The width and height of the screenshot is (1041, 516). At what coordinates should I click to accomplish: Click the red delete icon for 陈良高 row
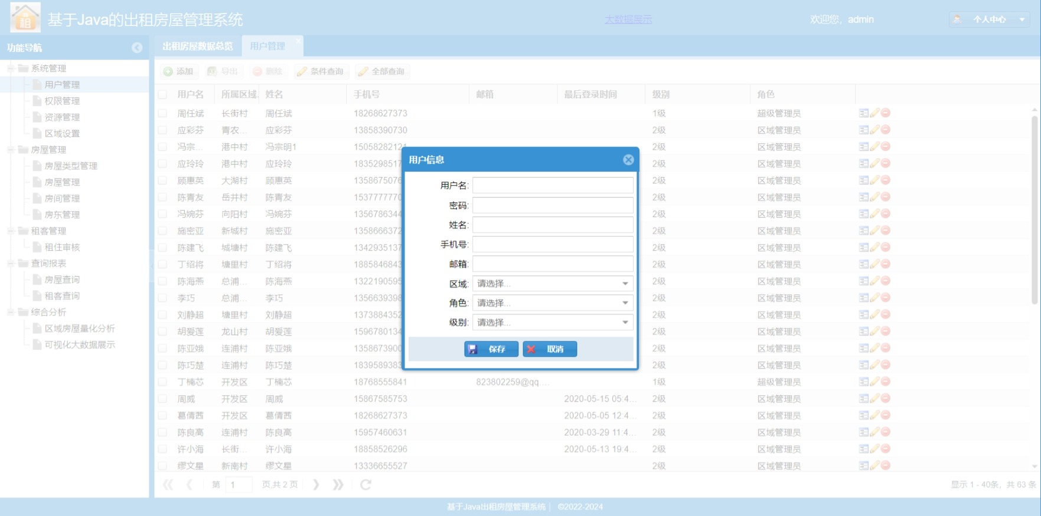886,432
